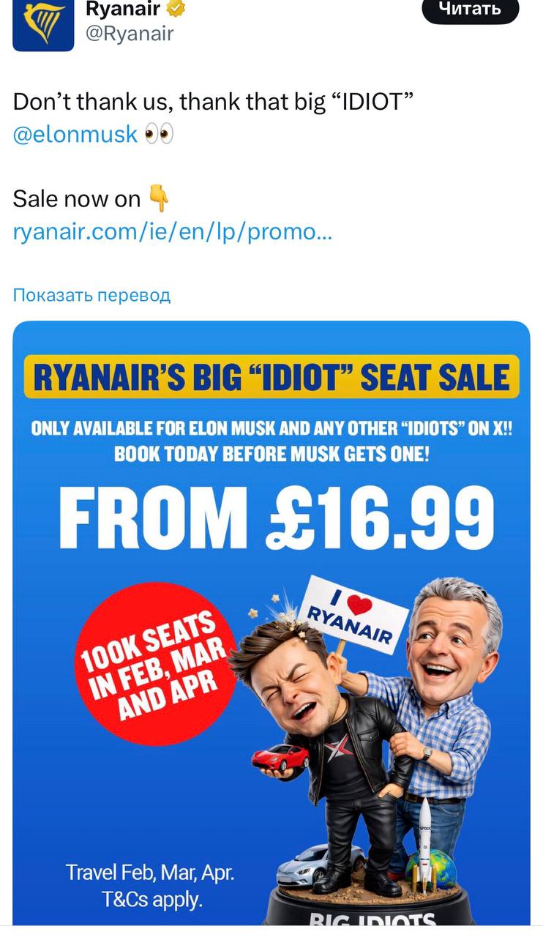Open the Ryanair profile avatar
543x937 pixels.
[43, 23]
